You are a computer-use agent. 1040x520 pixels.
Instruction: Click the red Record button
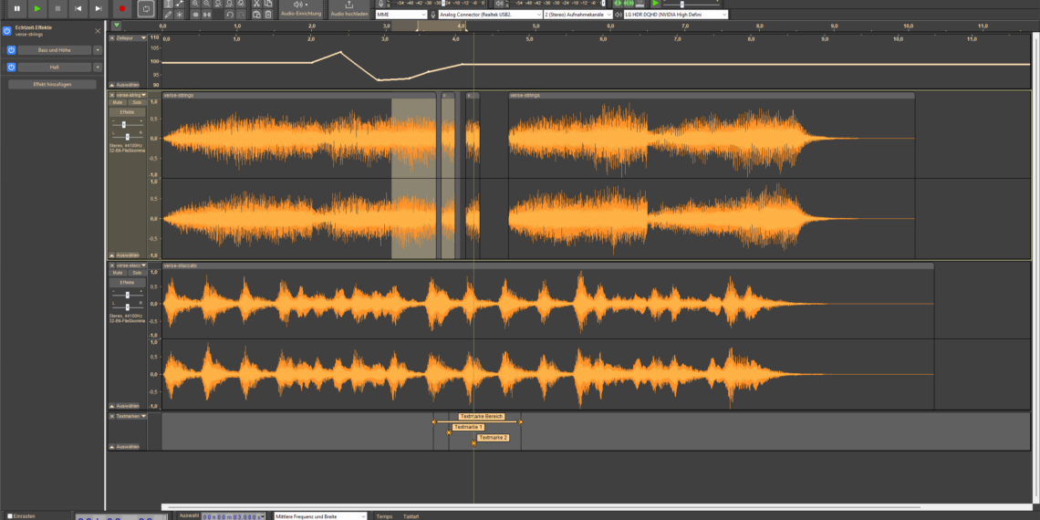tap(122, 8)
